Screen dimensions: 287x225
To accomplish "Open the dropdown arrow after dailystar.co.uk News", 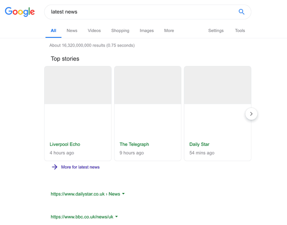I will click(123, 194).
